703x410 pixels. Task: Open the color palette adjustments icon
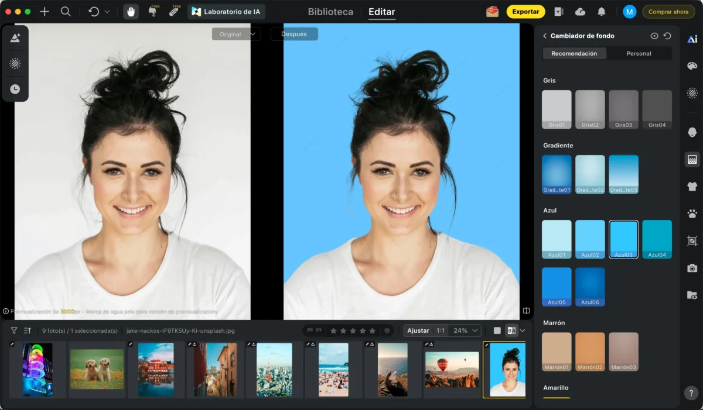[x=692, y=66]
